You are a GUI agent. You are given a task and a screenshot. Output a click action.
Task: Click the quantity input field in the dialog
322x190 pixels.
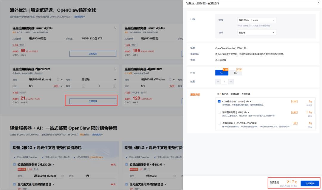[224, 81]
